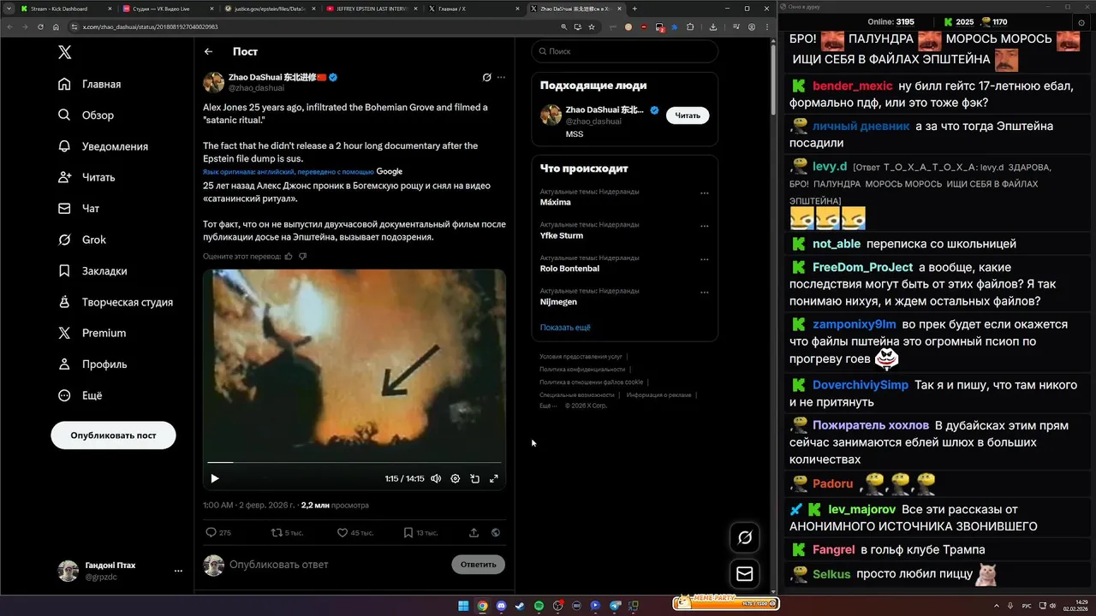Image resolution: width=1096 pixels, height=616 pixels.
Task: Open a new browser tab
Action: coord(634,9)
